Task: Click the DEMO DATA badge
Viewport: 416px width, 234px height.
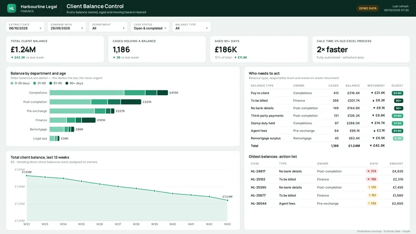Action: click(368, 8)
